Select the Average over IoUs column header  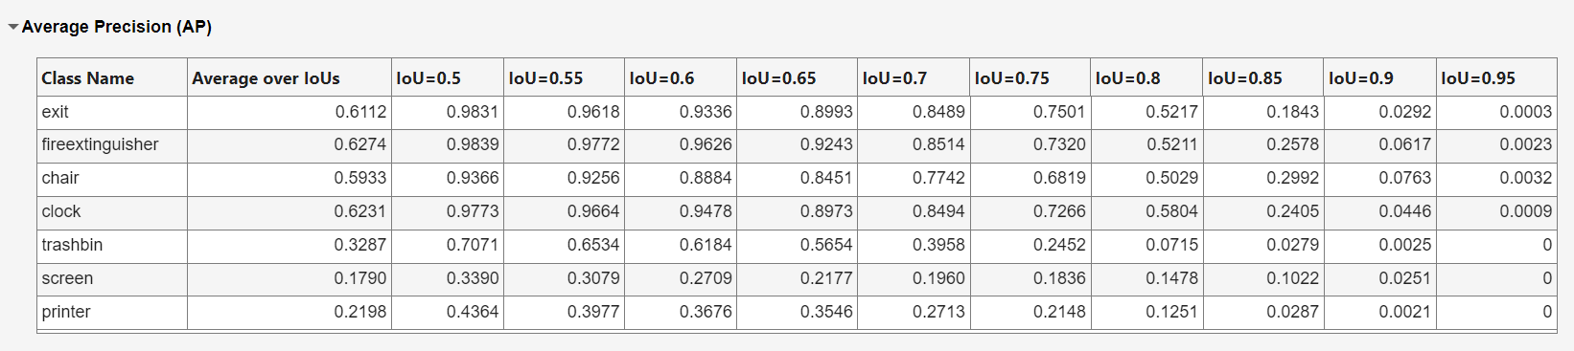tap(289, 78)
